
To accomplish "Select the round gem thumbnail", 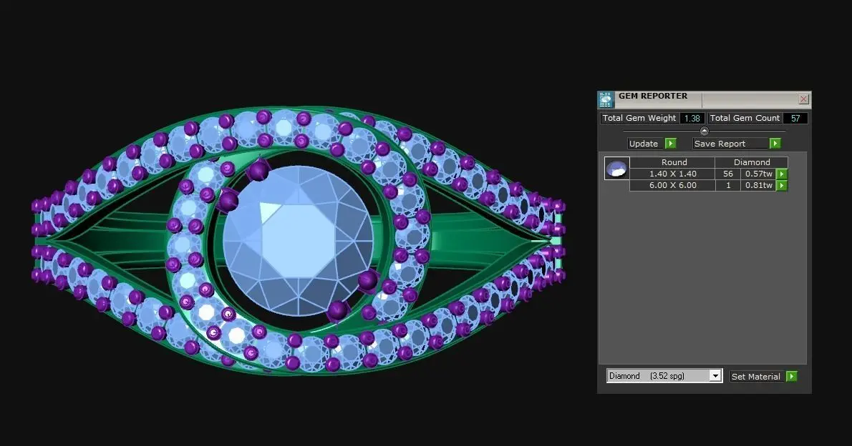I will tap(616, 169).
